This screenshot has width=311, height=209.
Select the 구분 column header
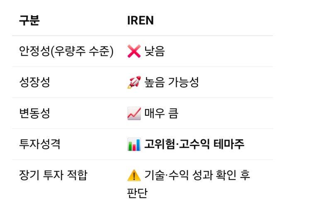point(29,20)
